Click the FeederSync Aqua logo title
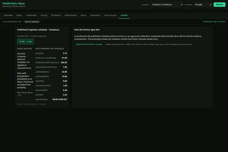 (x=14, y=3)
